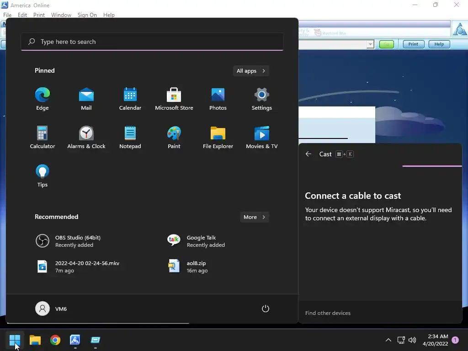Open the AOL address bar dropdown
Screen dimensions: 468x351
click(370, 44)
